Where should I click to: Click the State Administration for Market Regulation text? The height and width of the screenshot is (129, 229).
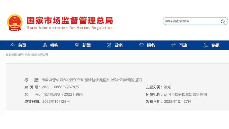pos(70,28)
